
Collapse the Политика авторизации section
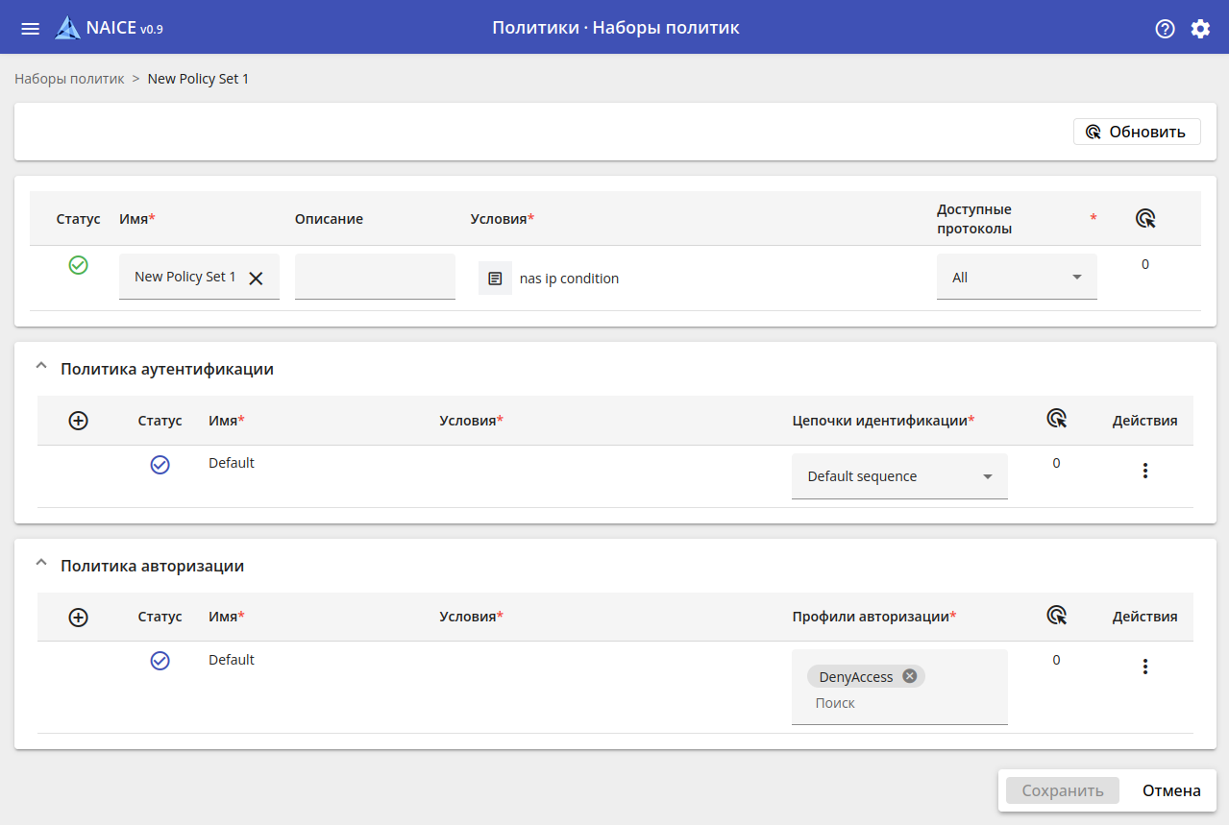[40, 563]
